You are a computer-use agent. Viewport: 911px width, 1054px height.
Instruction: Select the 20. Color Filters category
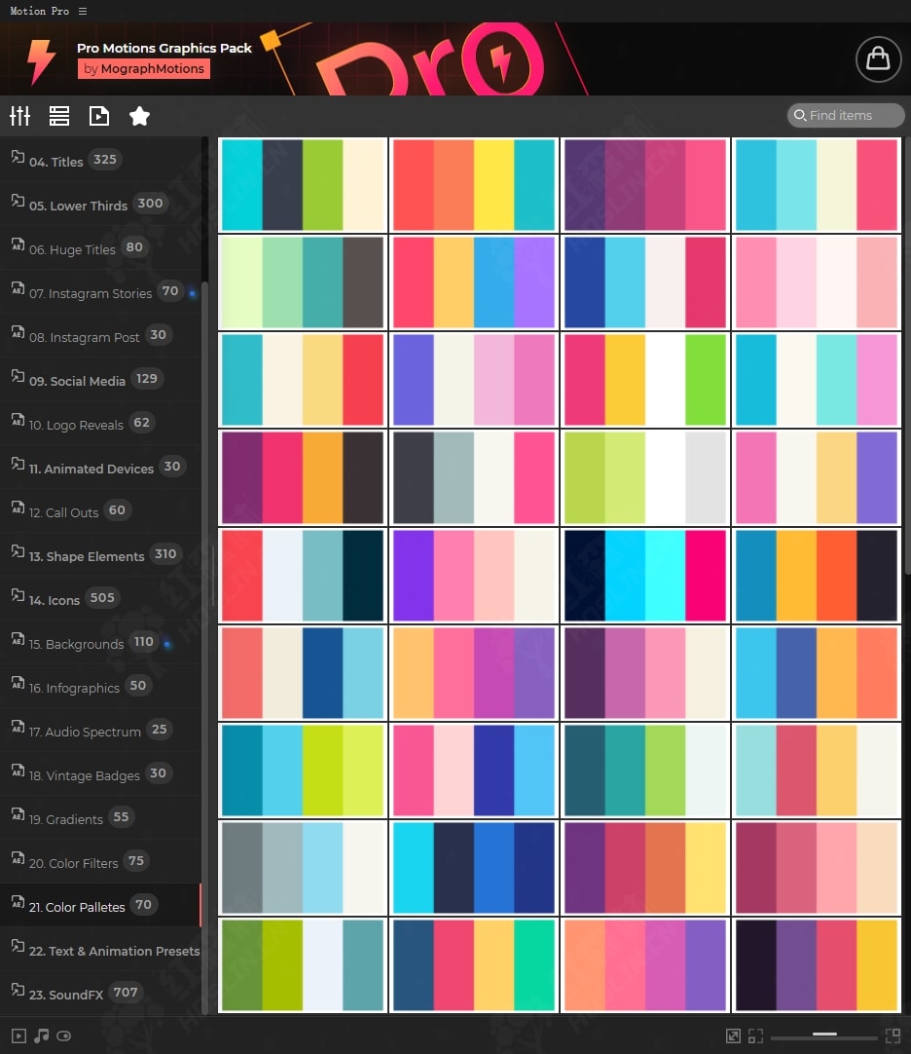101,862
